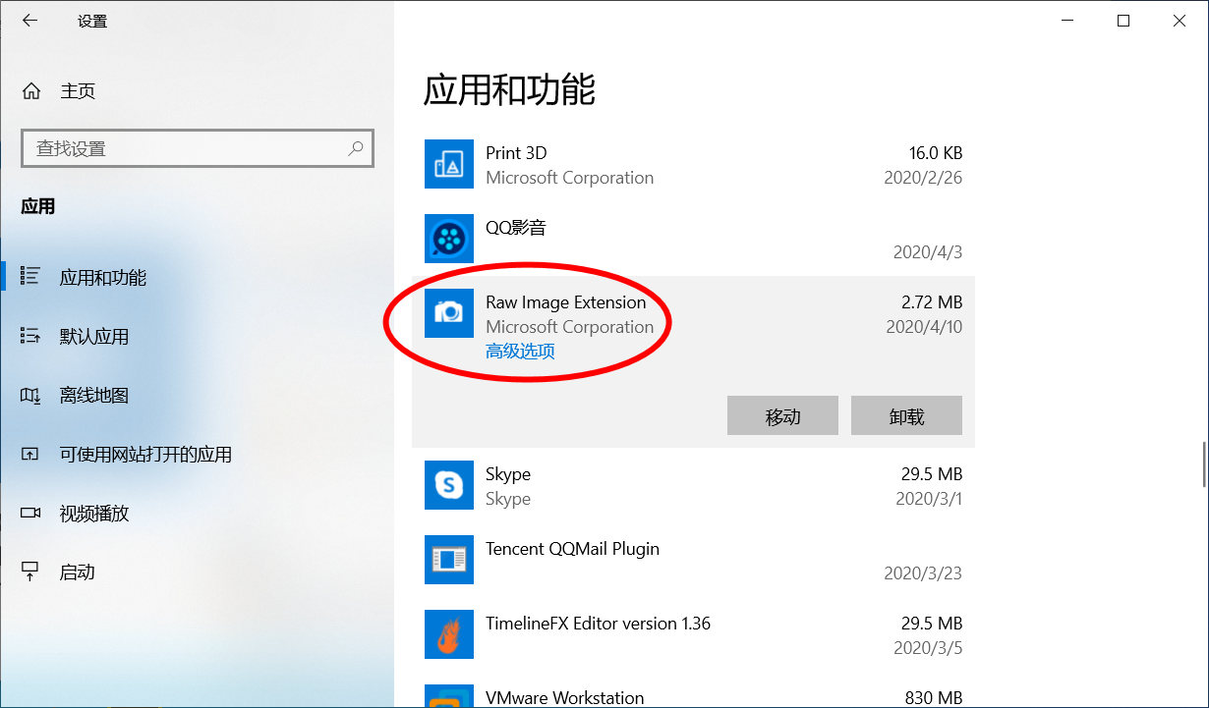Click the Tencent QQMail Plugin icon
Image resolution: width=1209 pixels, height=708 pixels.
[x=449, y=560]
